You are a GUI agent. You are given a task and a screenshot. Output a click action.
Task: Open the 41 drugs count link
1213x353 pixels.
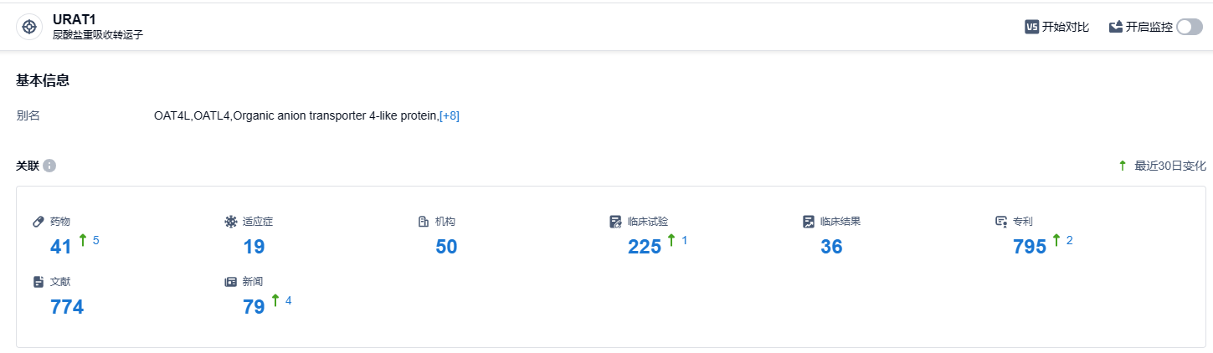[61, 247]
